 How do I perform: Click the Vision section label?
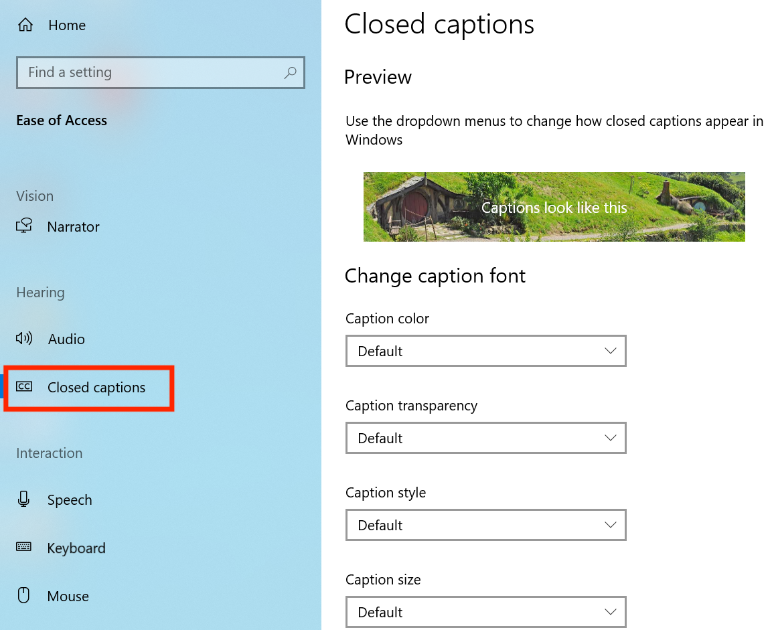coord(35,196)
